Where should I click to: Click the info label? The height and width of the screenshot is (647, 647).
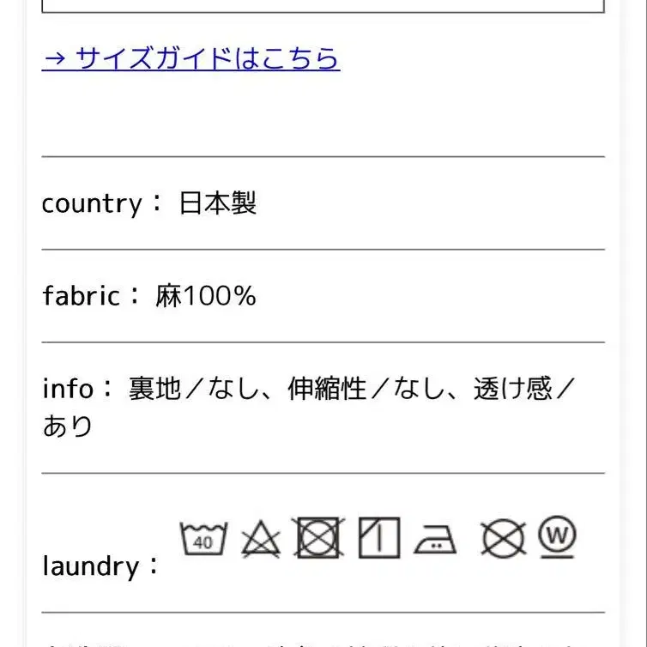pyautogui.click(x=68, y=388)
